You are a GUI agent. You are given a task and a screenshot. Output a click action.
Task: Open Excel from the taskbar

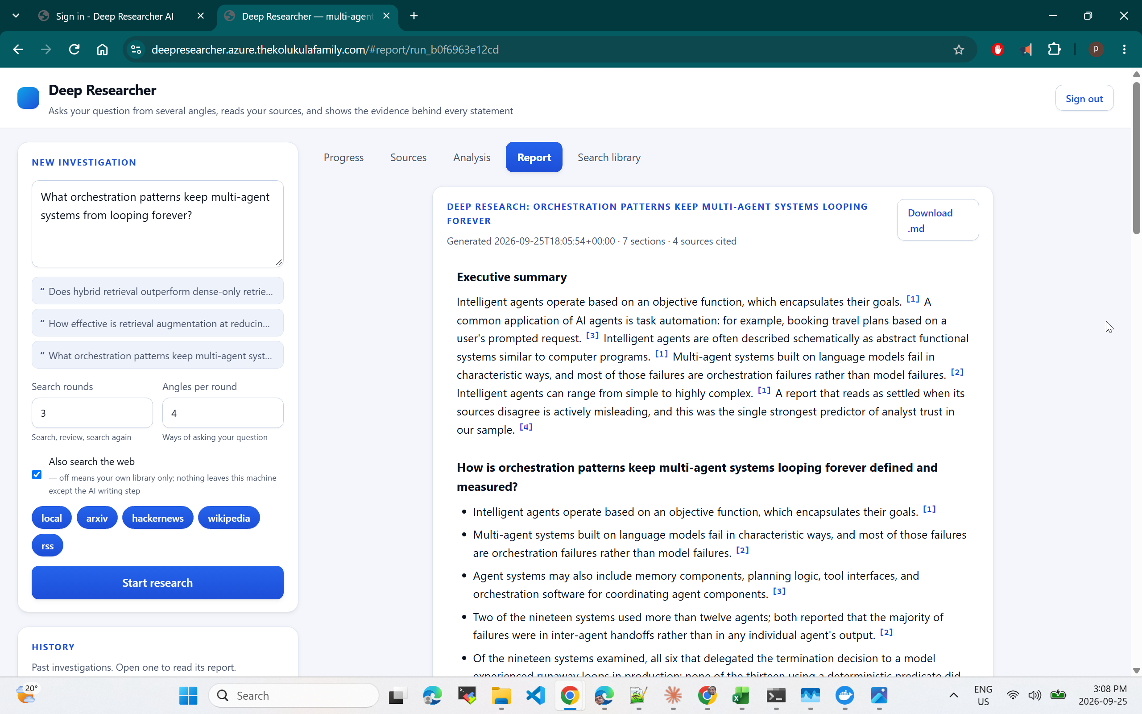click(741, 695)
